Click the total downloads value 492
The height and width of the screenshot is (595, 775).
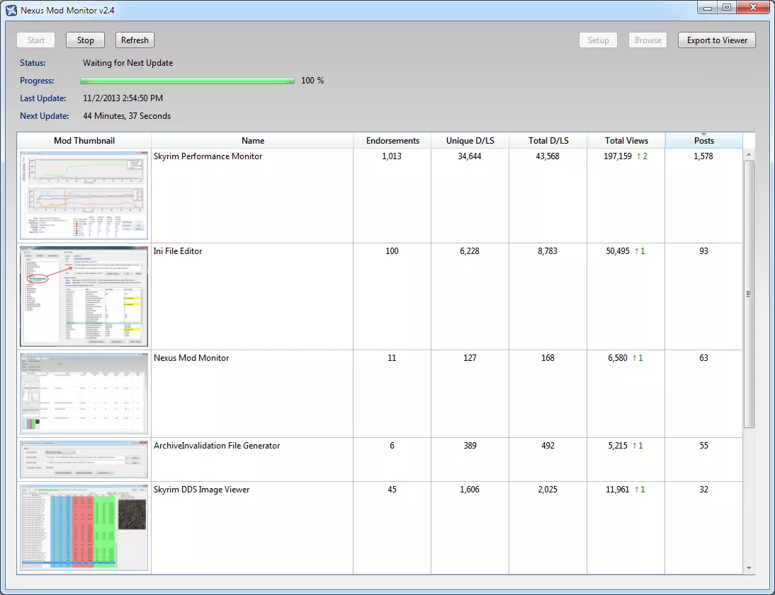(548, 446)
